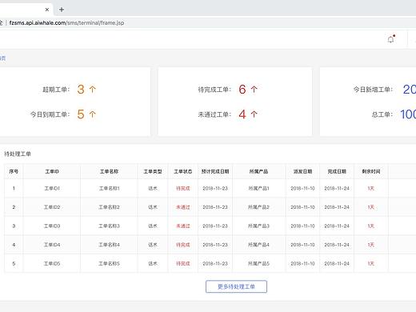Select 2018-11-23 date in row 2
This screenshot has width=416, height=312.
(x=215, y=207)
